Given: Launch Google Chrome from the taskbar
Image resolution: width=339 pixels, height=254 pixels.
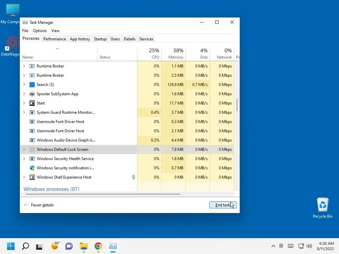Looking at the screenshot, I should tap(98, 246).
